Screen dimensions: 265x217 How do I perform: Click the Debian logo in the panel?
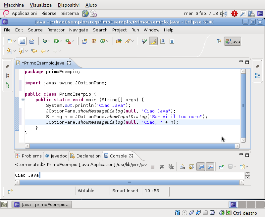6,14
